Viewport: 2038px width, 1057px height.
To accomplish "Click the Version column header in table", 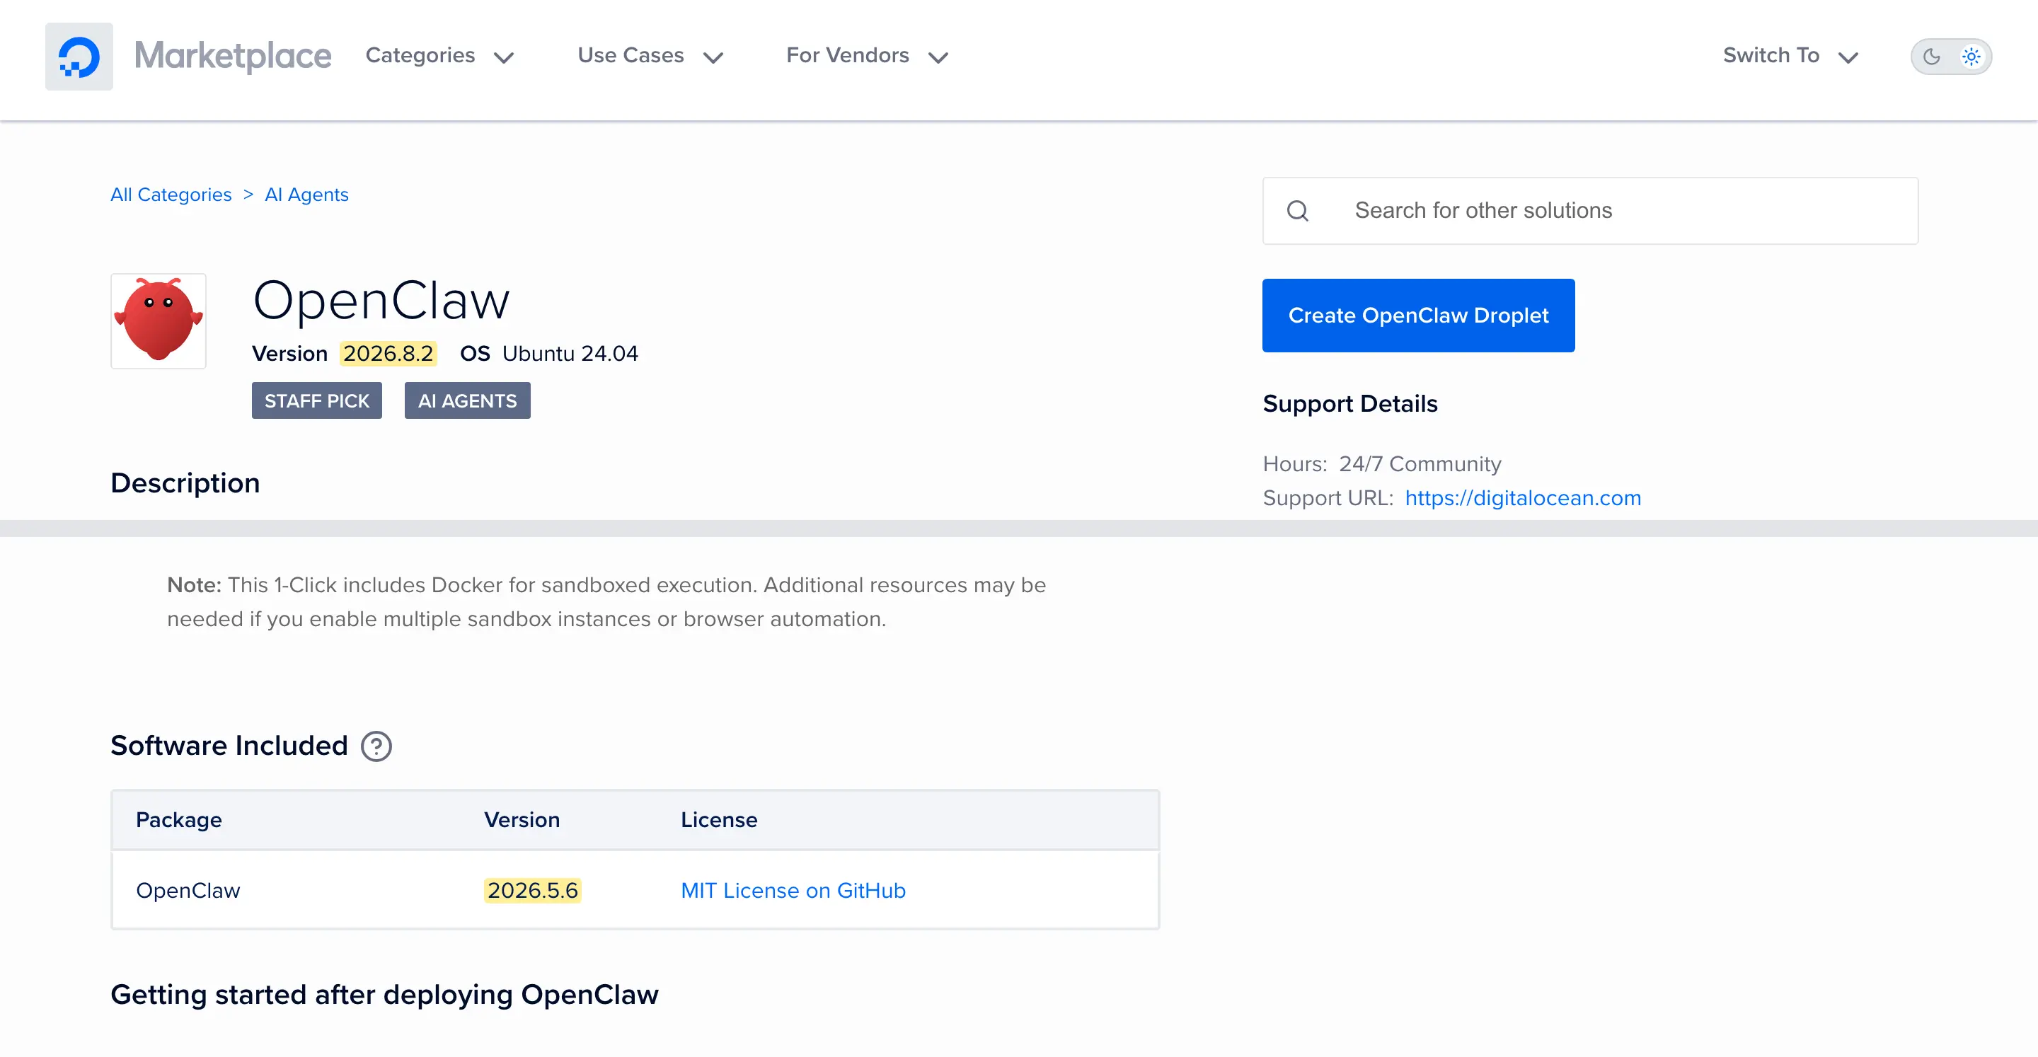I will pos(522,820).
